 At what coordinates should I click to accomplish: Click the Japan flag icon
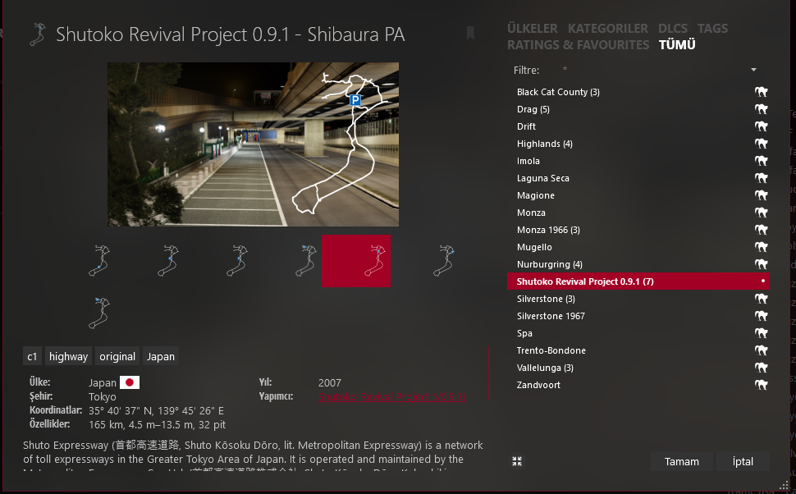click(x=130, y=382)
